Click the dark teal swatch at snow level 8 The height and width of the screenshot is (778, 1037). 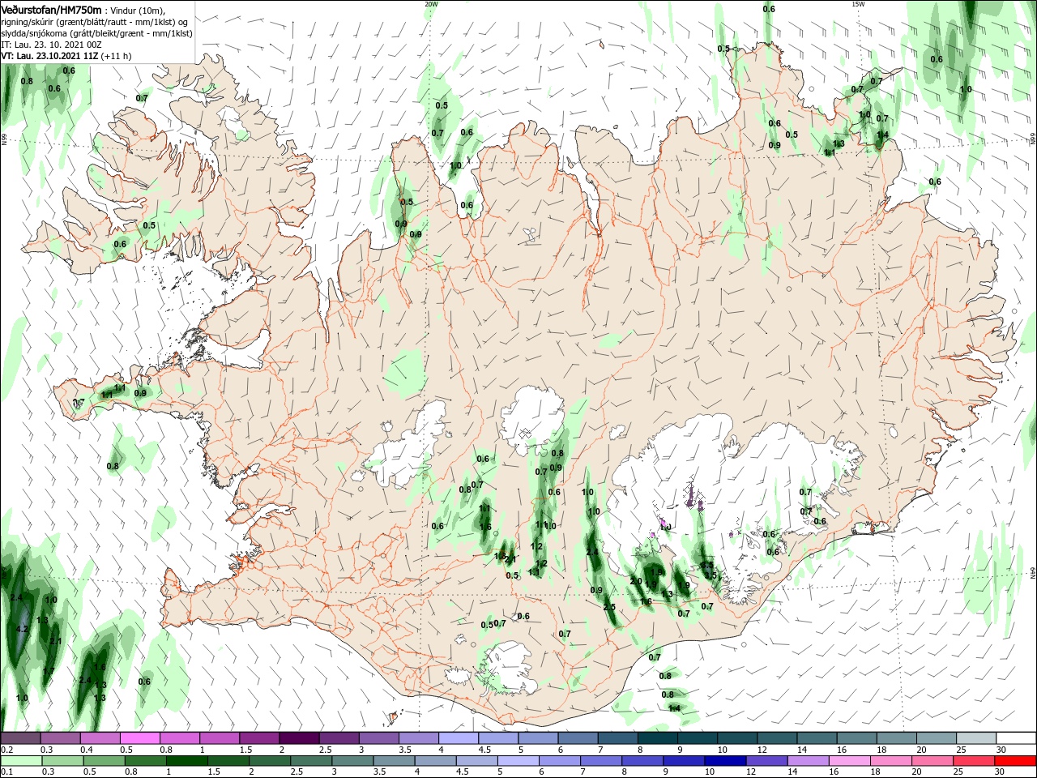658,738
